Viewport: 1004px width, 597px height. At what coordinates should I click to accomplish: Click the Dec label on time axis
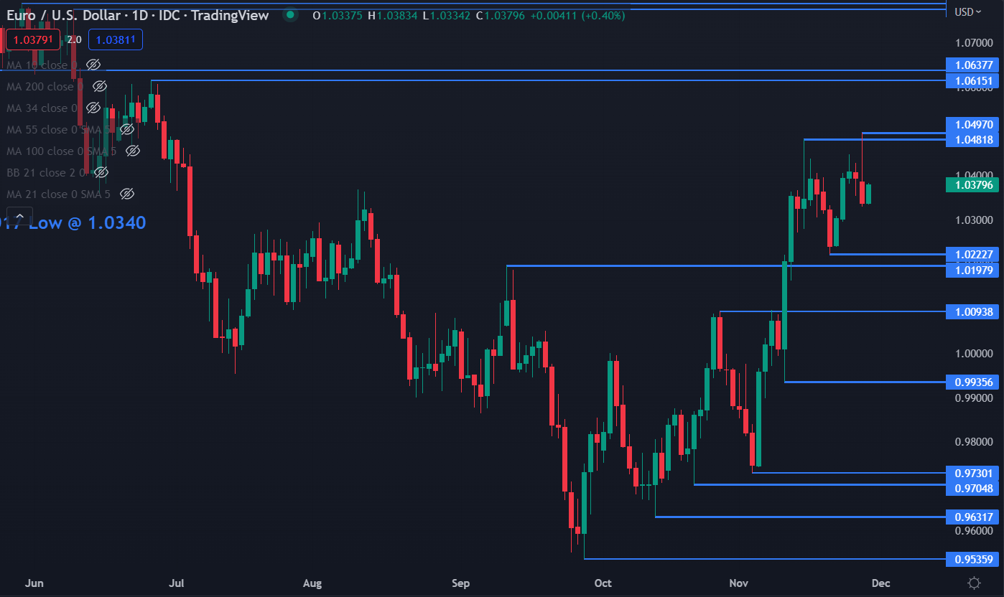pyautogui.click(x=880, y=583)
